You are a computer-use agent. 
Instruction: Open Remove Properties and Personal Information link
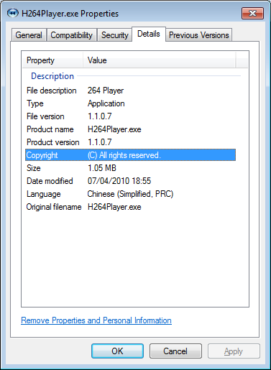(x=96, y=320)
